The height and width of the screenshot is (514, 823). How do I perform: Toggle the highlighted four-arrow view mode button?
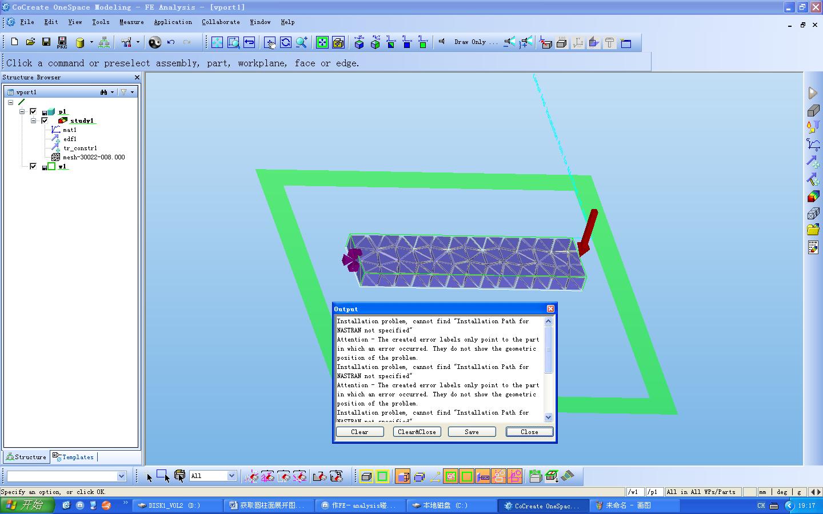322,42
